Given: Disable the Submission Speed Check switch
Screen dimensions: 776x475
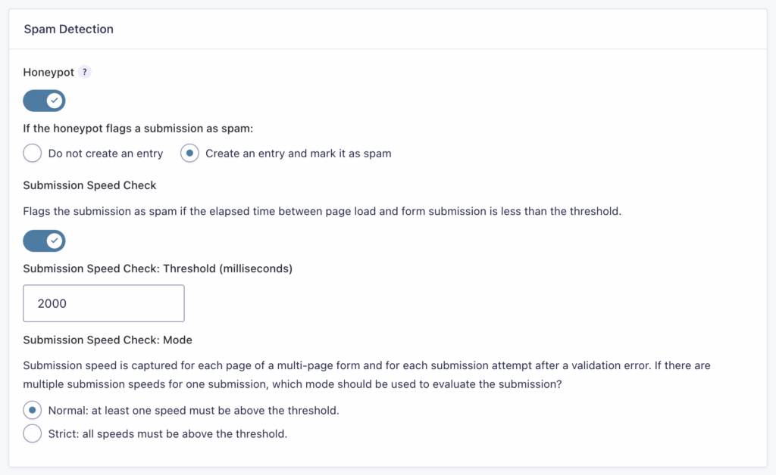Looking at the screenshot, I should 43,241.
